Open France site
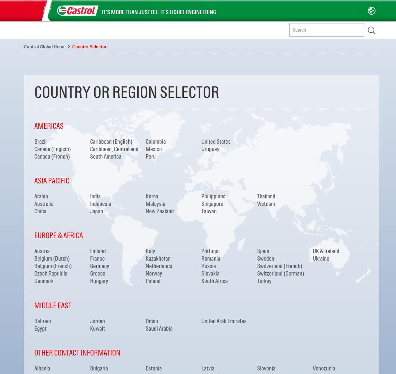 pyautogui.click(x=97, y=258)
